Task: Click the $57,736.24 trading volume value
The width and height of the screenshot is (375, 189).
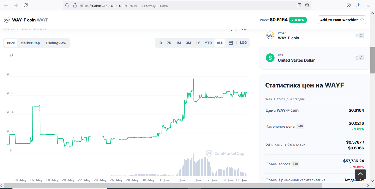Action: 354,161
